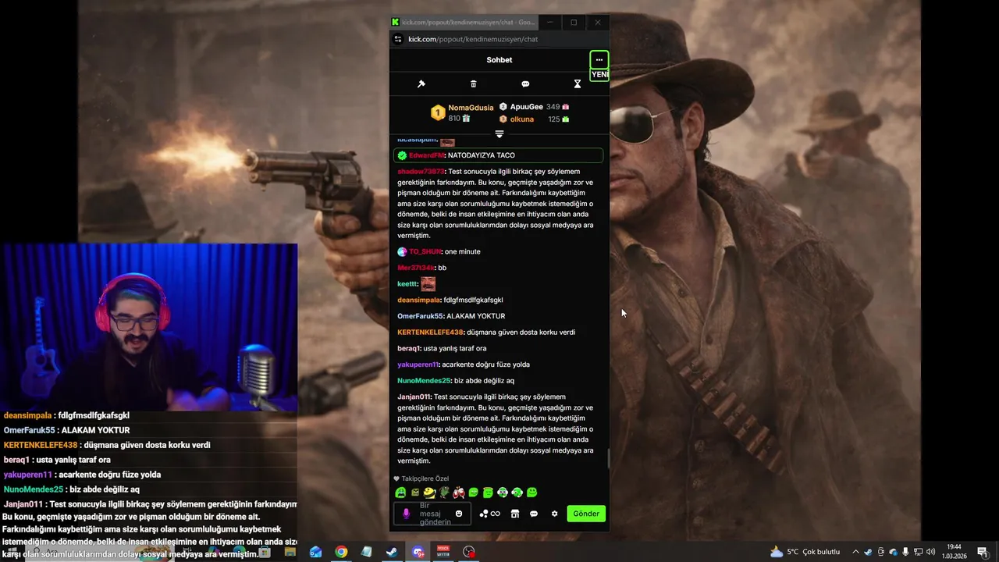Click the hourglass slow mode icon

(578, 84)
